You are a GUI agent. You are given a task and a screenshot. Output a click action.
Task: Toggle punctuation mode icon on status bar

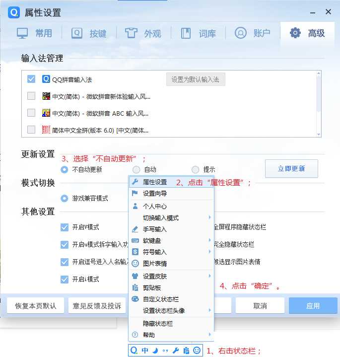[x=165, y=351]
